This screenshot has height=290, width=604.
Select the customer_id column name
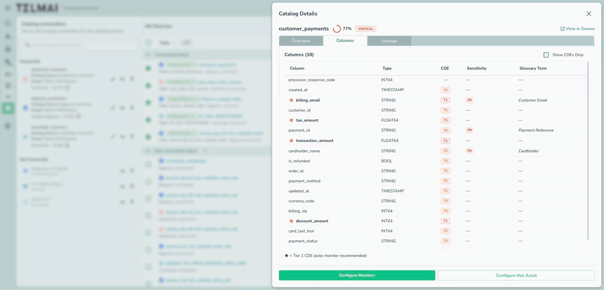[299, 110]
